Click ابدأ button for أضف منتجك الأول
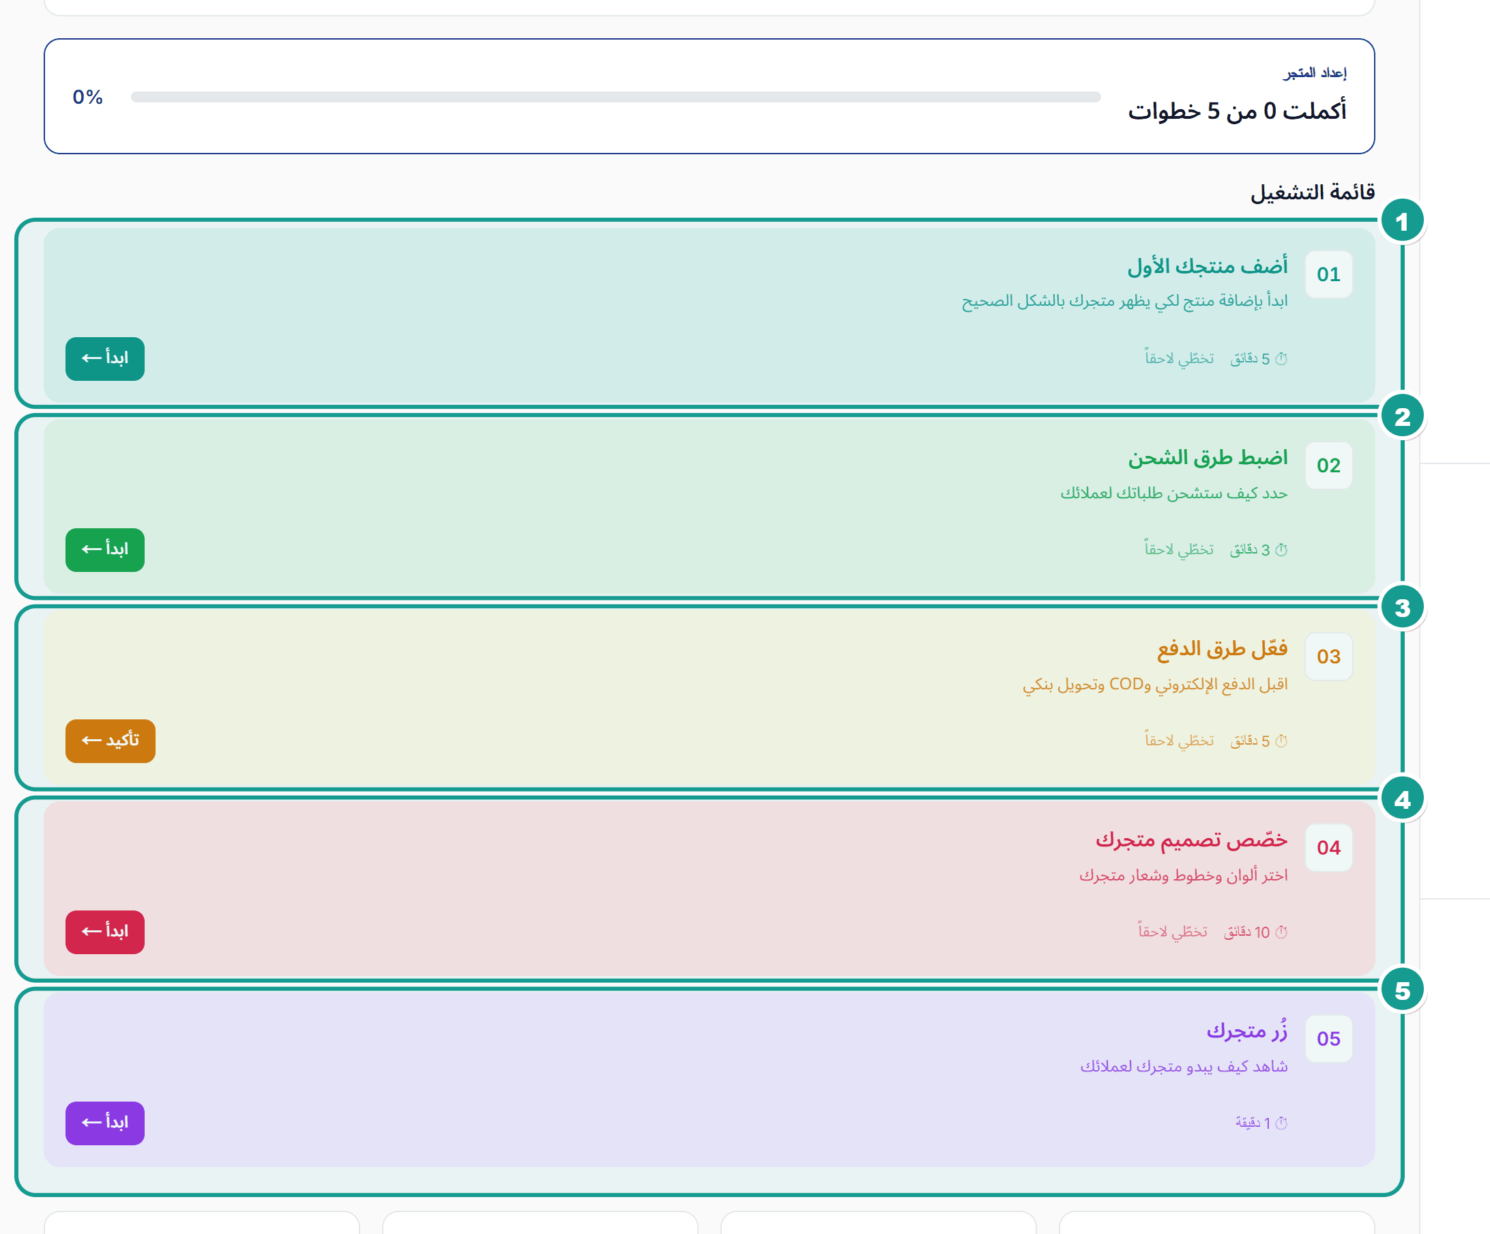 pos(105,358)
